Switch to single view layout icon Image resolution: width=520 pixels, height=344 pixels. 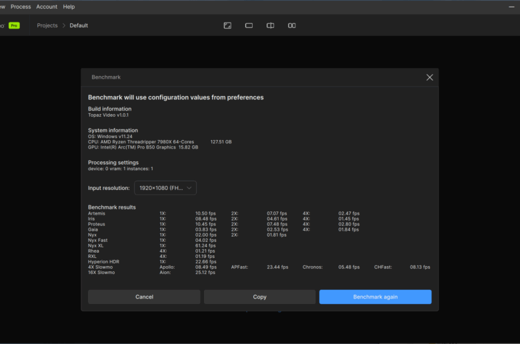tap(249, 25)
